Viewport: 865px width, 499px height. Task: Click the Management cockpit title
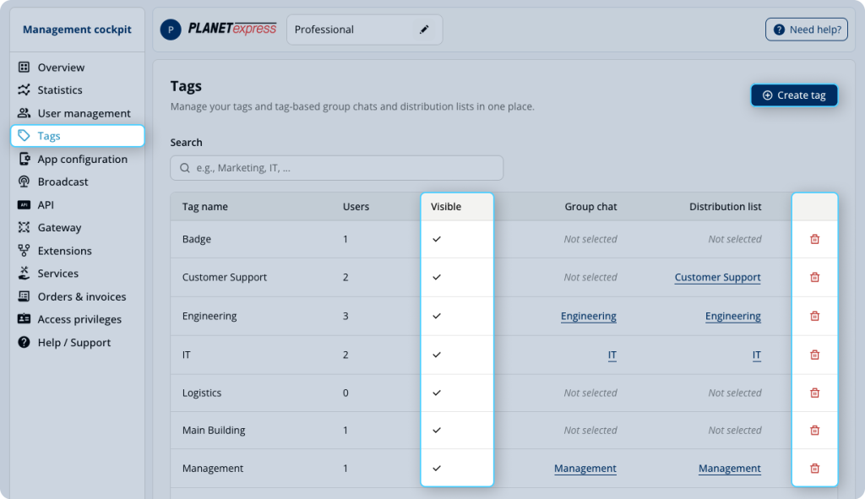pos(77,30)
